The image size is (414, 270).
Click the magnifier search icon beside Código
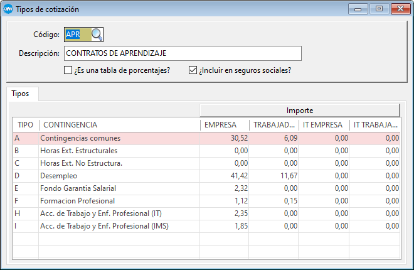click(97, 35)
